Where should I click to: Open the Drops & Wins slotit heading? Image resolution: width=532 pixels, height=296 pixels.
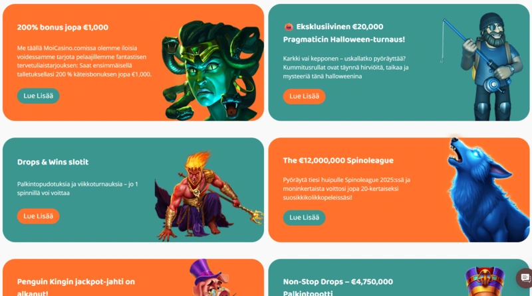point(53,162)
